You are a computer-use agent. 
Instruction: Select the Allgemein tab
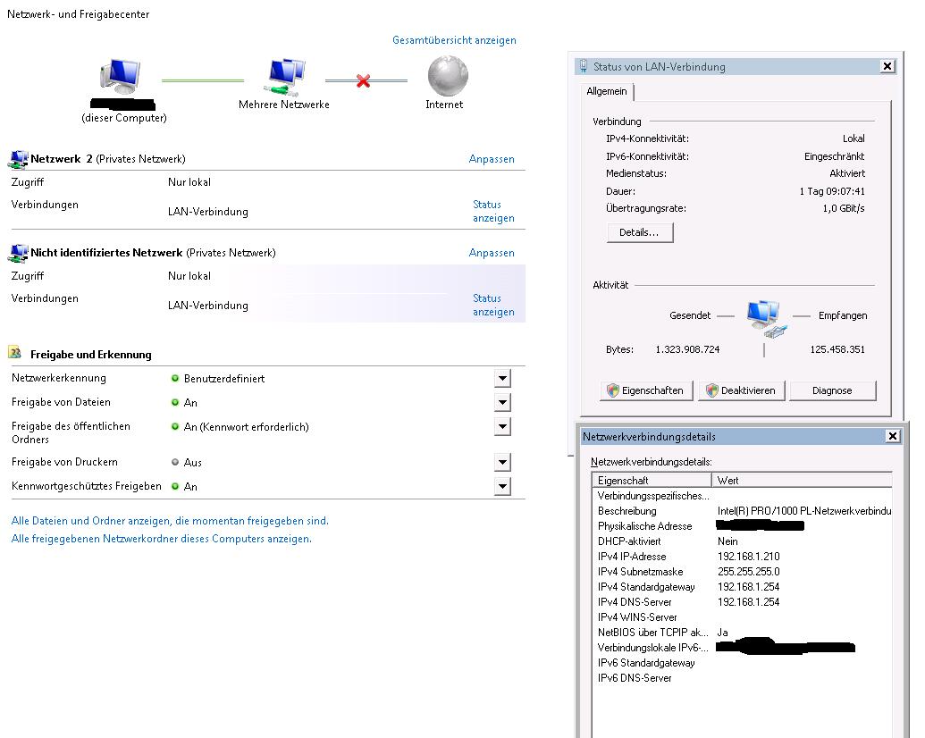tap(607, 91)
